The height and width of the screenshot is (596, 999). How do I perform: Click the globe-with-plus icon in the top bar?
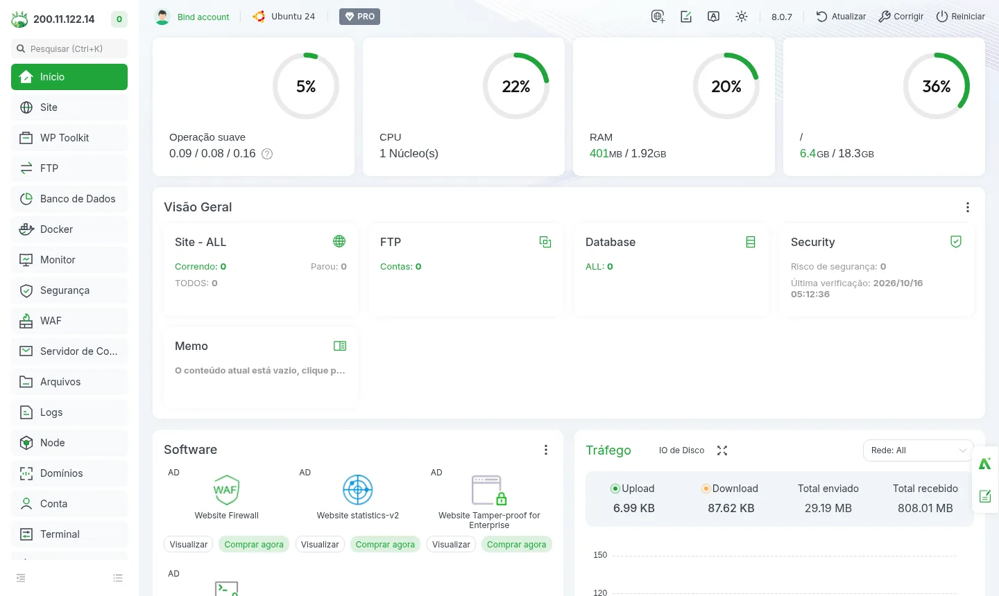(658, 17)
